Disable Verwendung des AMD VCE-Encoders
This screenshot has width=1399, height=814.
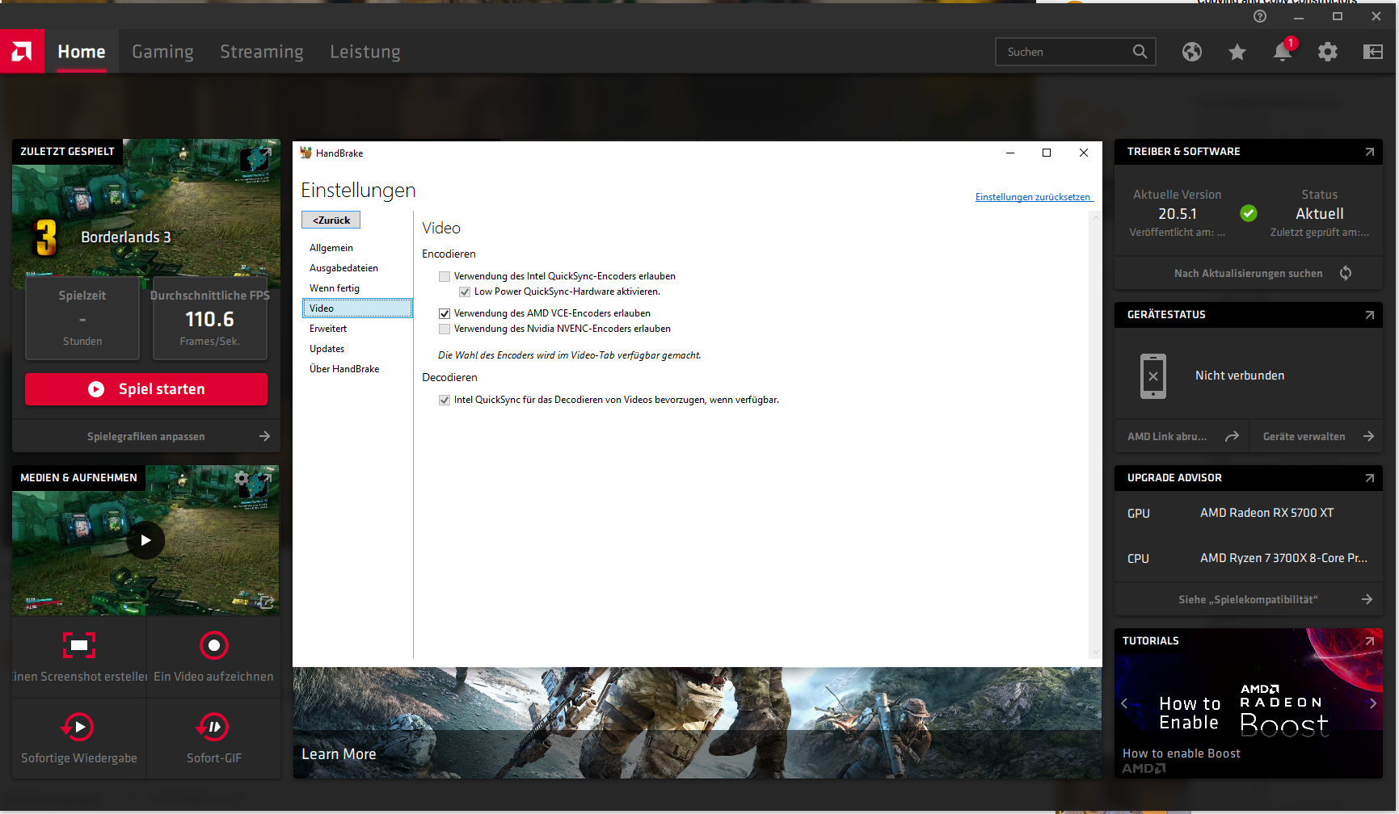click(x=445, y=313)
